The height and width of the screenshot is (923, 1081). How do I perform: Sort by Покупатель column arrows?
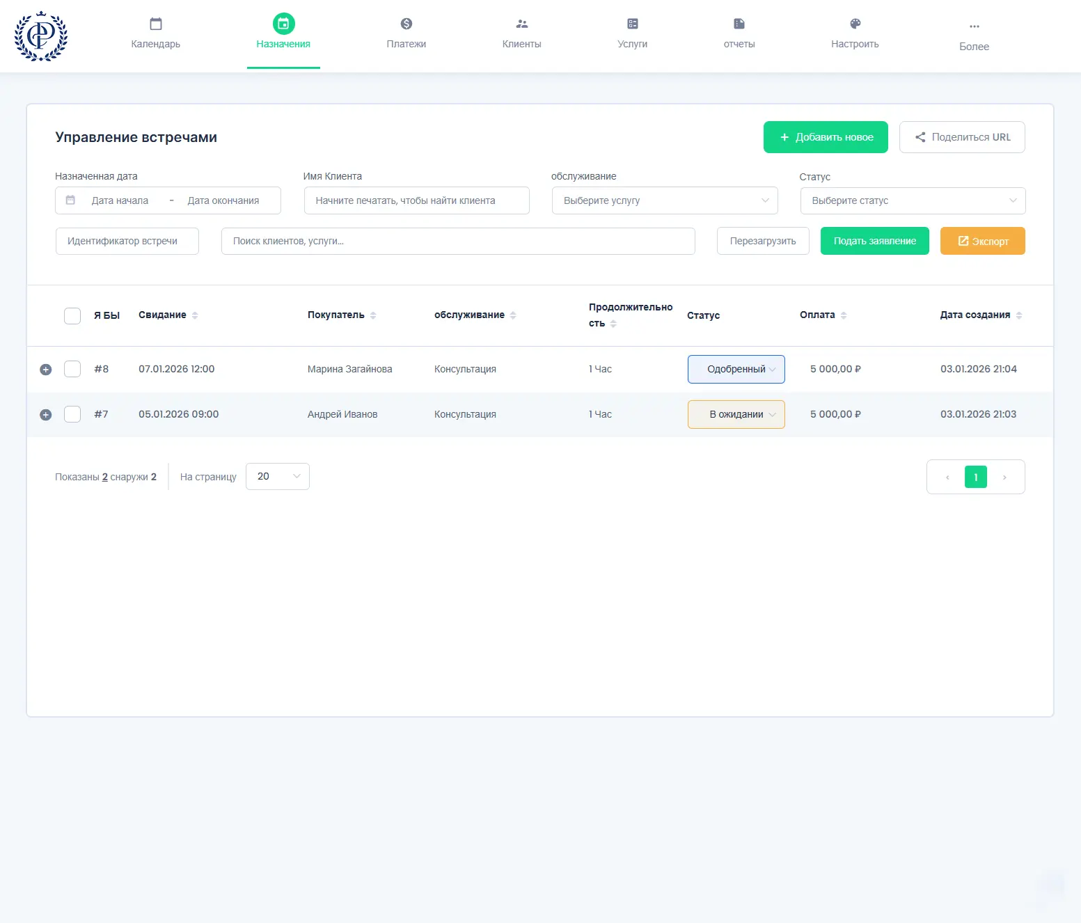(373, 315)
